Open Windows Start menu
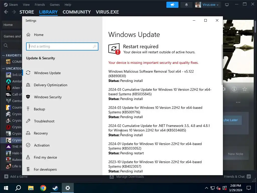This screenshot has width=257, height=193. (6, 188)
